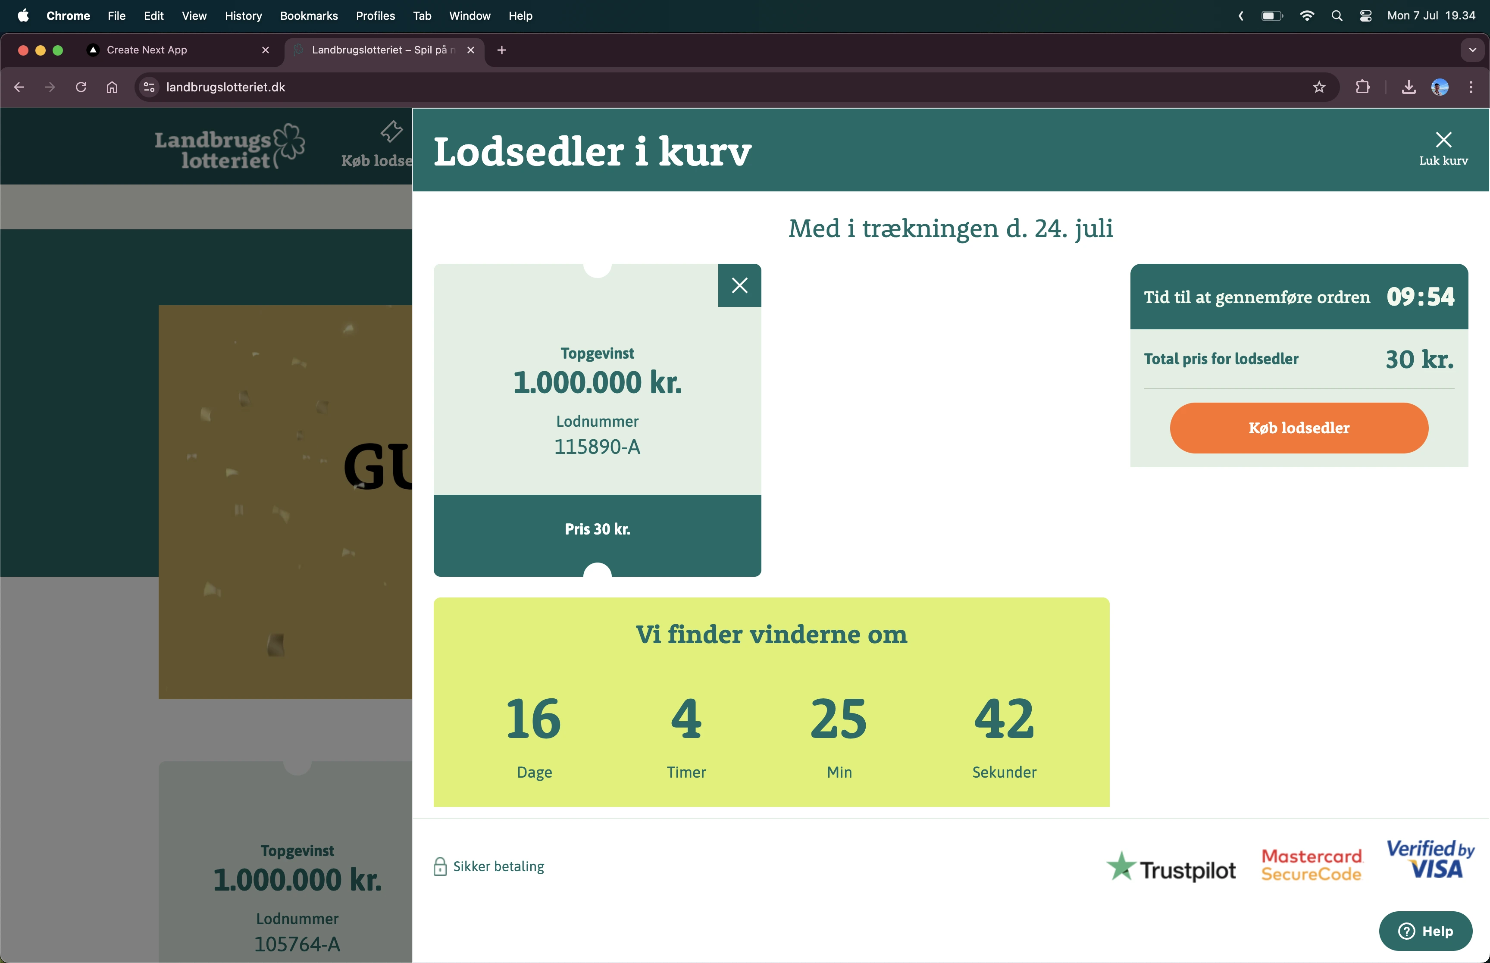This screenshot has height=963, width=1490.
Task: Remove ticket 115890-A from basket
Action: pos(739,285)
